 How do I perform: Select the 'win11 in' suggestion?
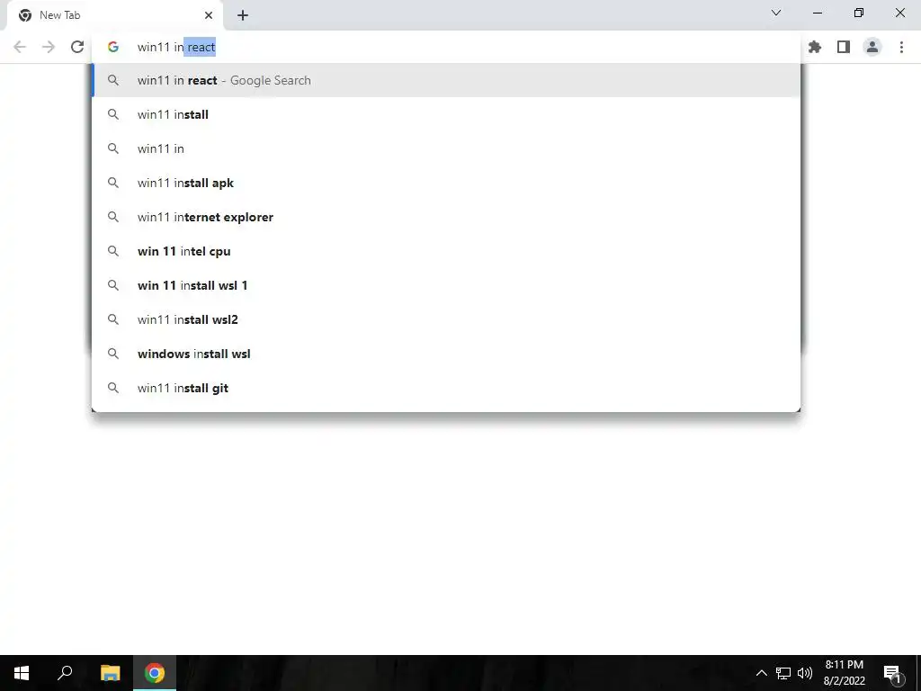coord(446,148)
